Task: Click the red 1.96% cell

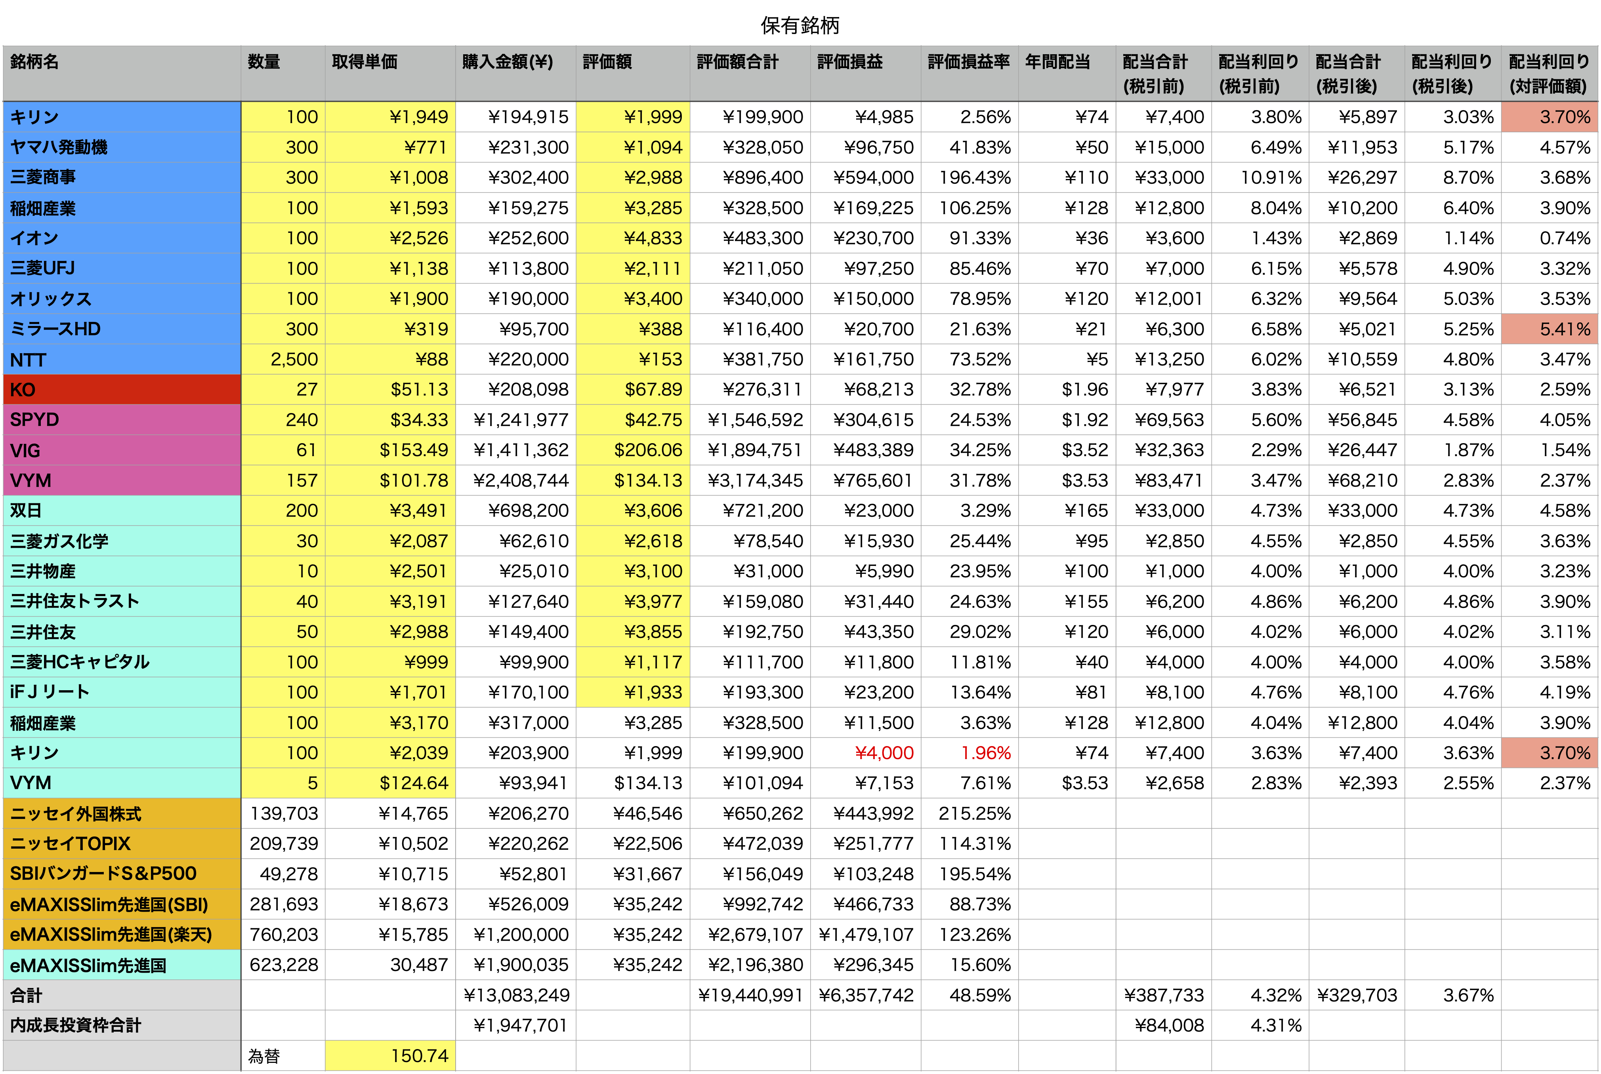Action: [x=969, y=753]
